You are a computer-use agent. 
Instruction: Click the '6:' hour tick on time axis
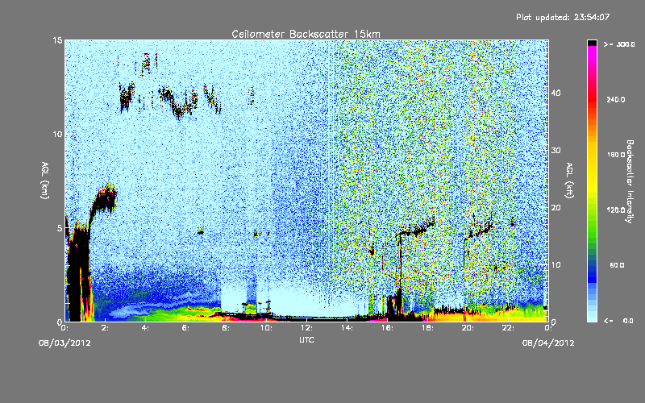click(x=185, y=328)
